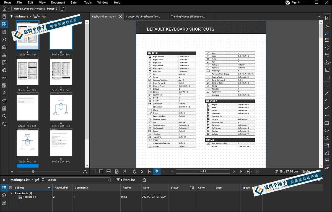Screen dimensions: 332x212
Task: Open the Batch menu
Action: [74, 2]
